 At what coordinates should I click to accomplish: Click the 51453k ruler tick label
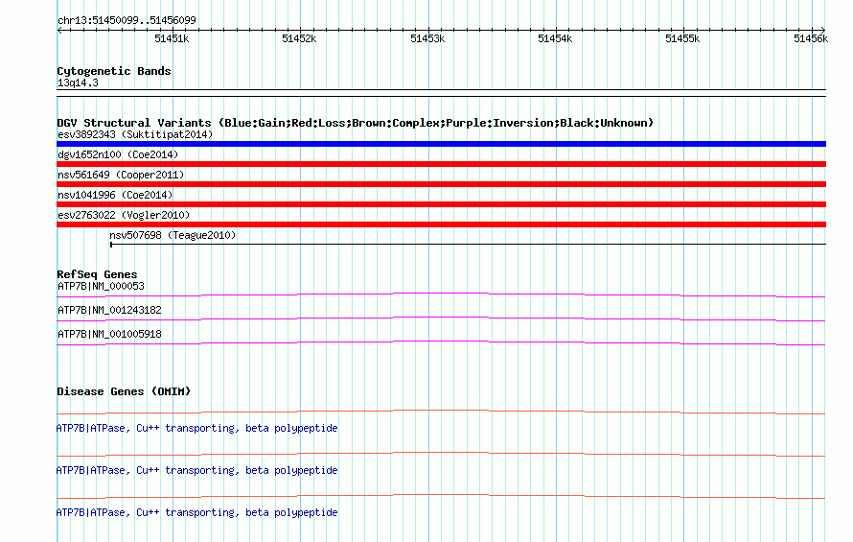[427, 38]
